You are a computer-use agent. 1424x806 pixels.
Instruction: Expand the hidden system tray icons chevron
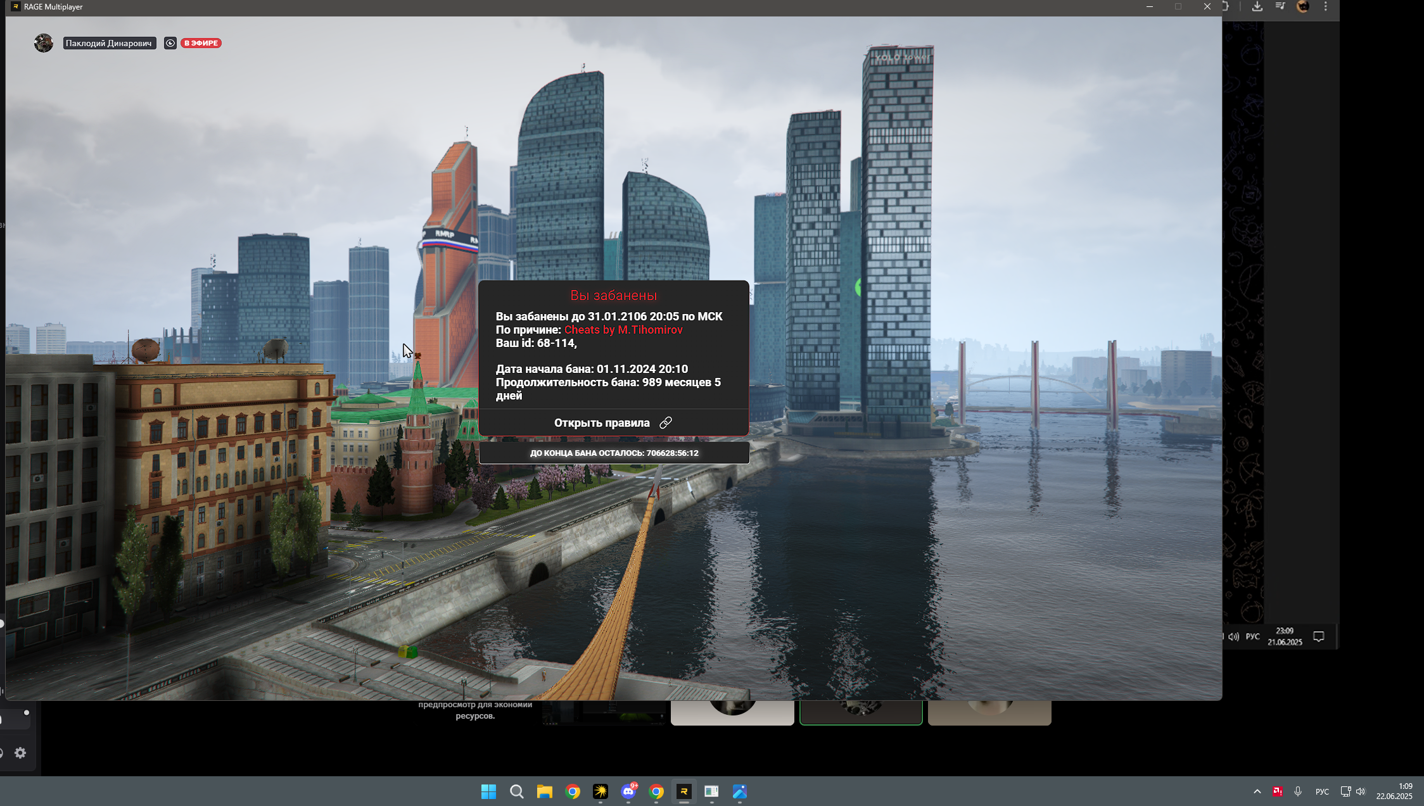(1257, 791)
